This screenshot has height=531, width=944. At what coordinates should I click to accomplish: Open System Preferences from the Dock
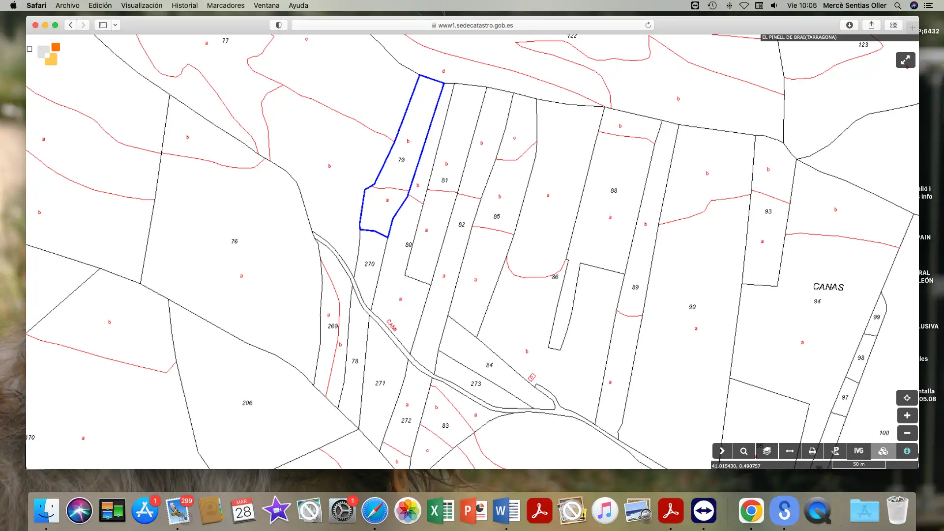pos(342,511)
